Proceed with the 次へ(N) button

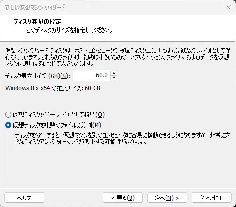pos(167,198)
